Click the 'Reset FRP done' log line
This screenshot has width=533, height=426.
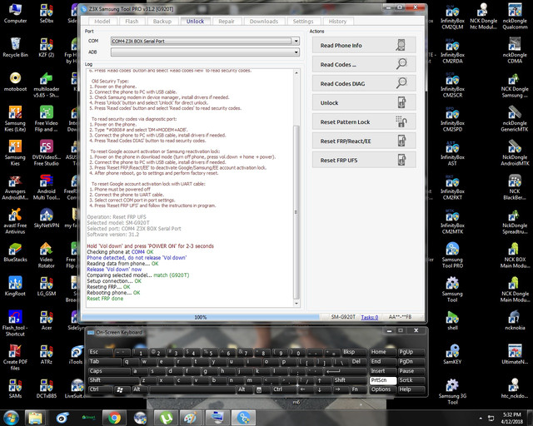105,299
